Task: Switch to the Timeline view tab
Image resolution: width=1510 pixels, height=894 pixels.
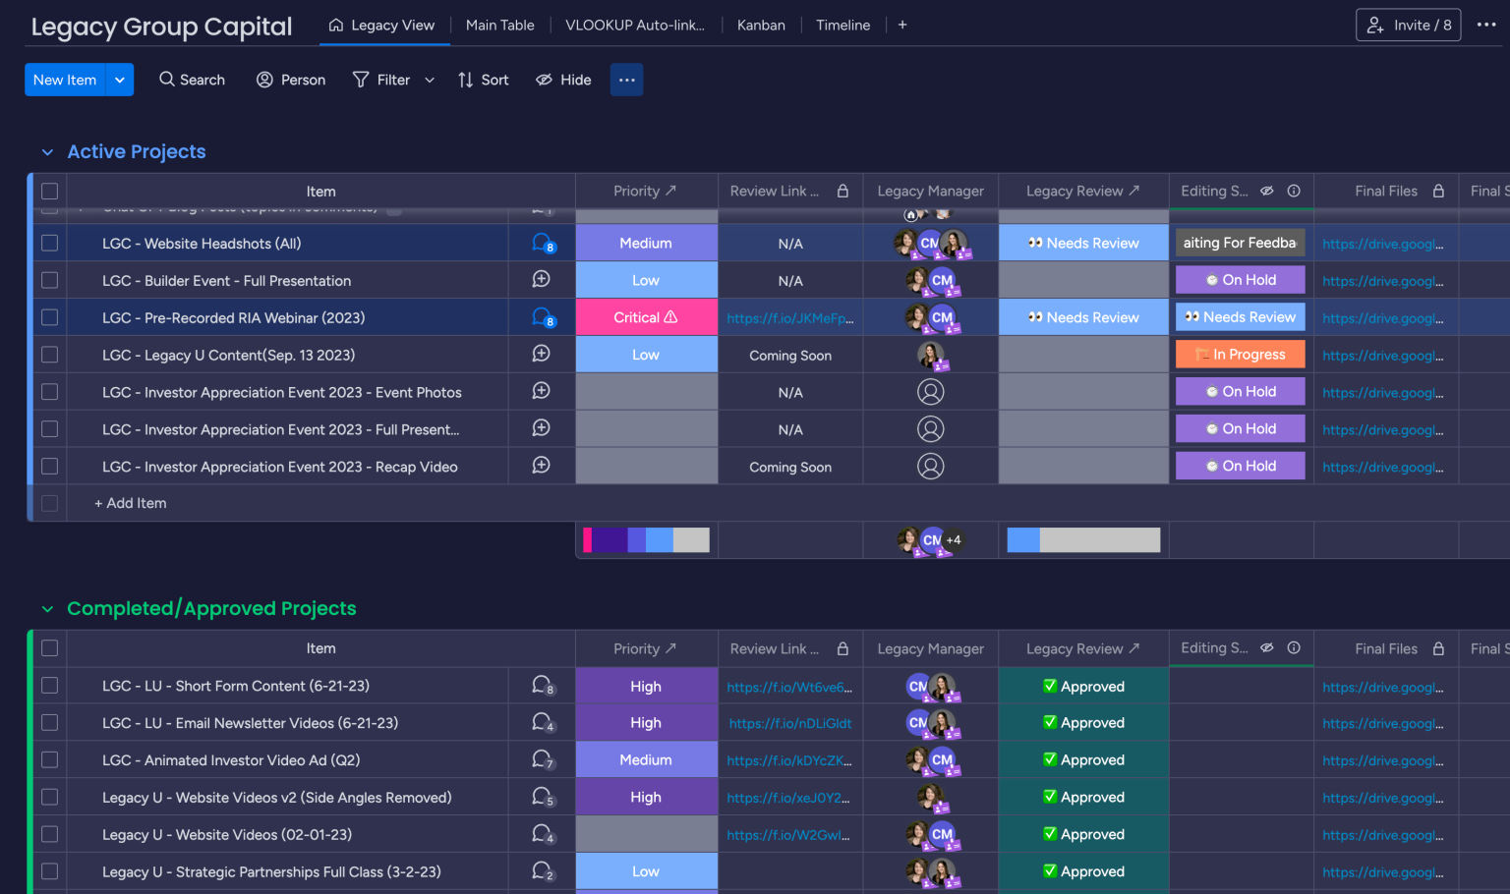Action: point(842,25)
